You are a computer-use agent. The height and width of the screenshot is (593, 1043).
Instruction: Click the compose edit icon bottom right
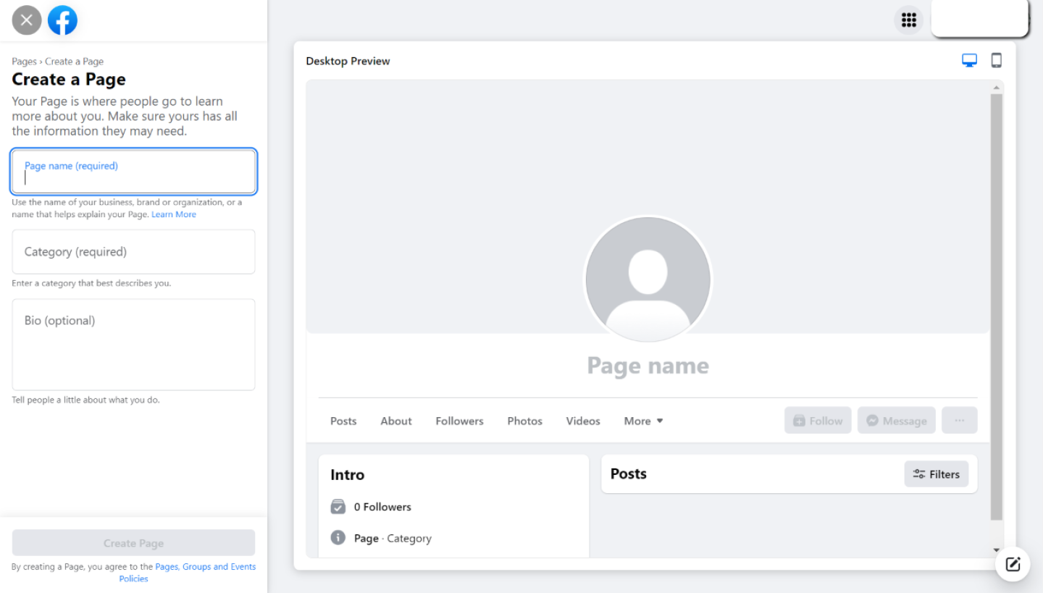coord(1013,564)
